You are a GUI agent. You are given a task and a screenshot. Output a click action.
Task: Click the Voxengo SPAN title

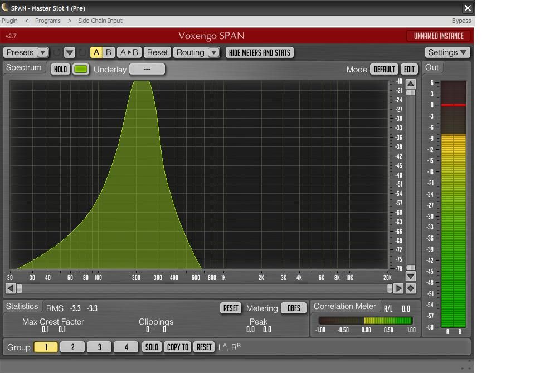[211, 36]
